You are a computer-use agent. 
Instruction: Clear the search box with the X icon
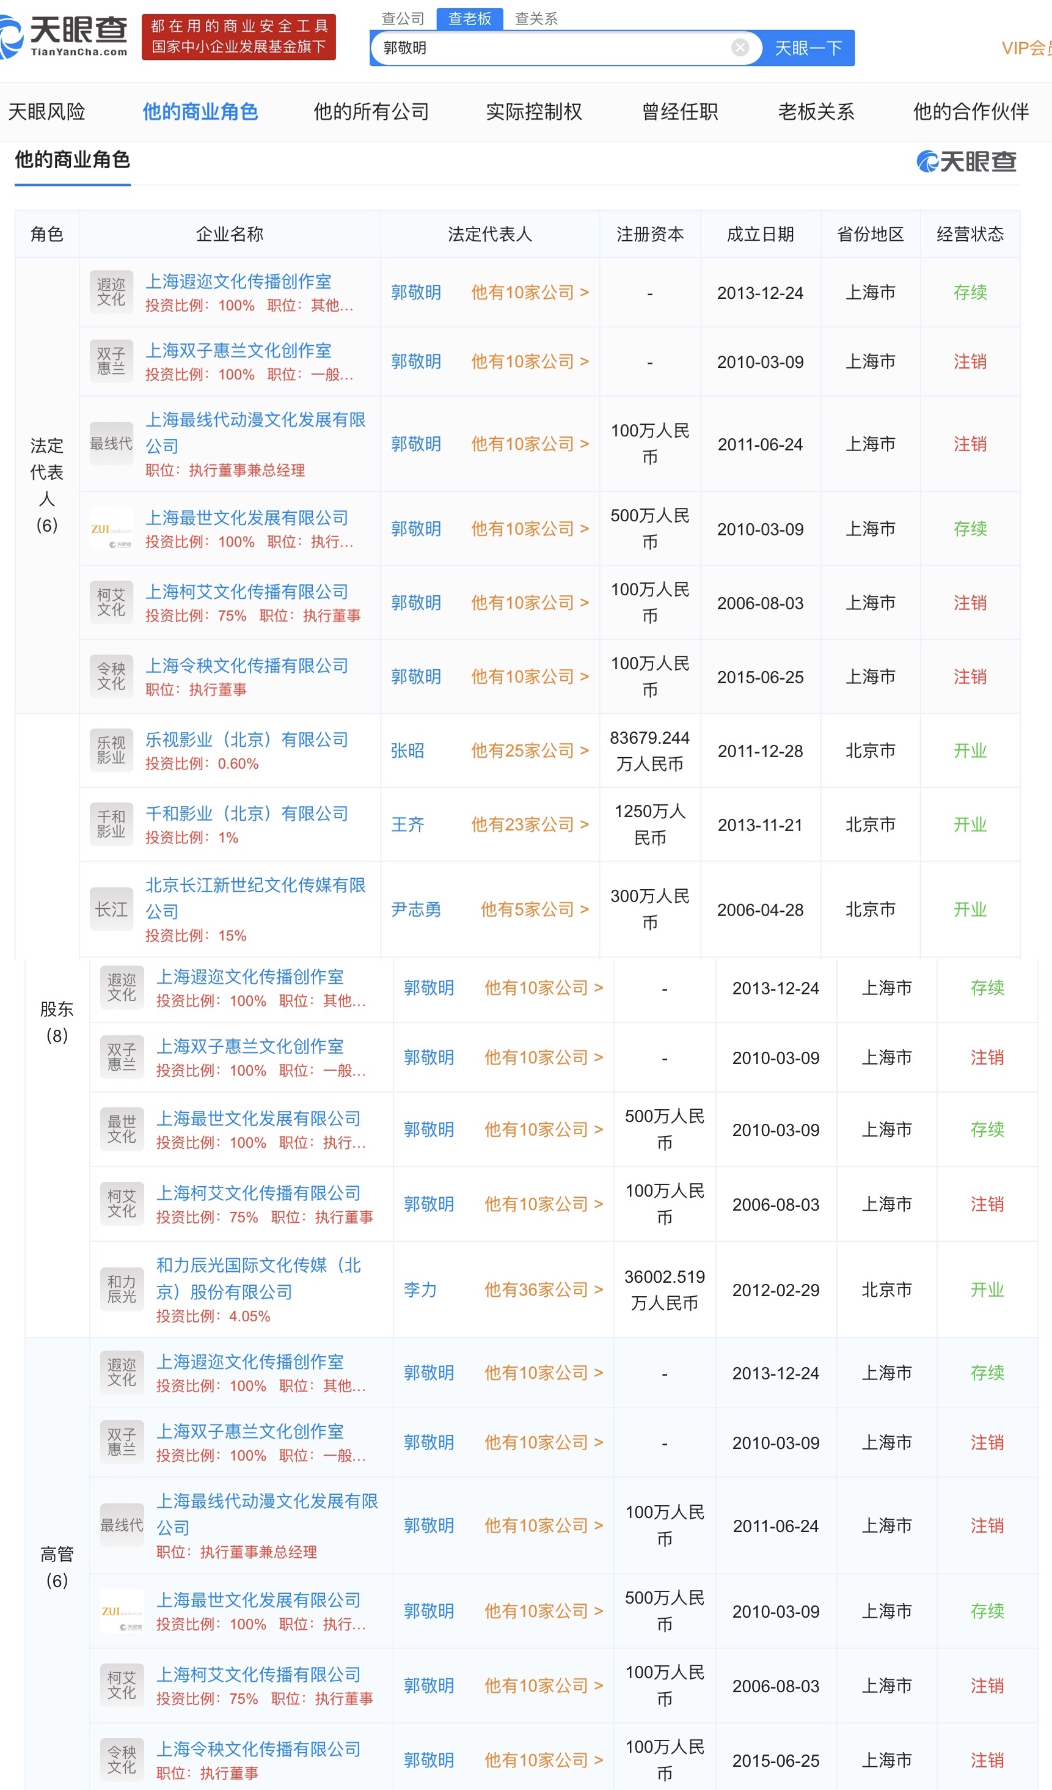point(740,47)
